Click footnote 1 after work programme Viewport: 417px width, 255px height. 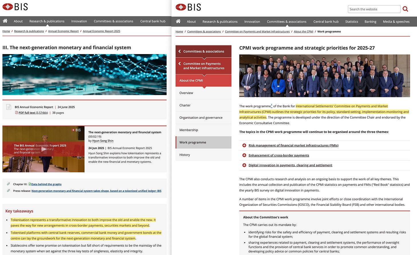click(x=272, y=105)
